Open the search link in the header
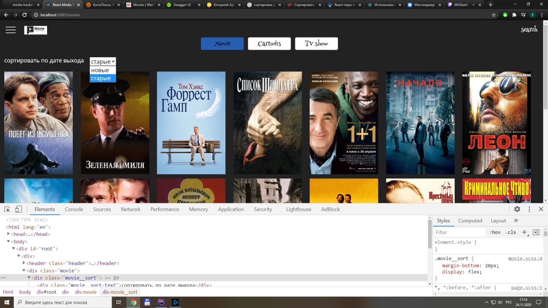Image resolution: width=548 pixels, height=308 pixels. coord(529,30)
